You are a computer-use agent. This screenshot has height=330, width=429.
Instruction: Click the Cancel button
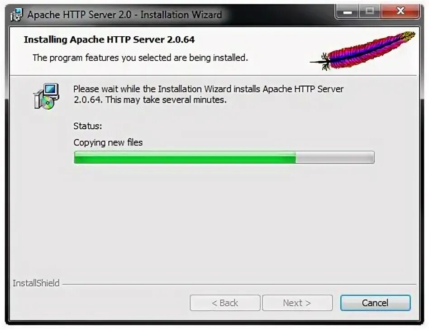click(375, 303)
